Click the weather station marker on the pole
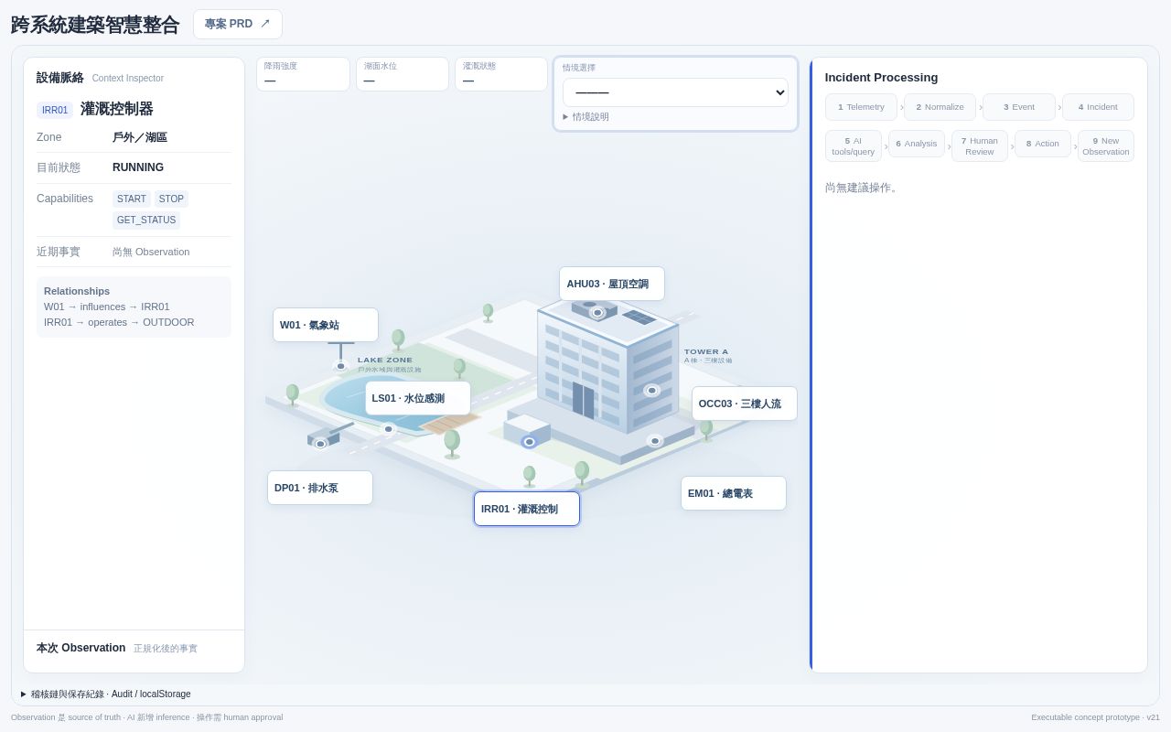The height and width of the screenshot is (732, 1171). point(341,366)
